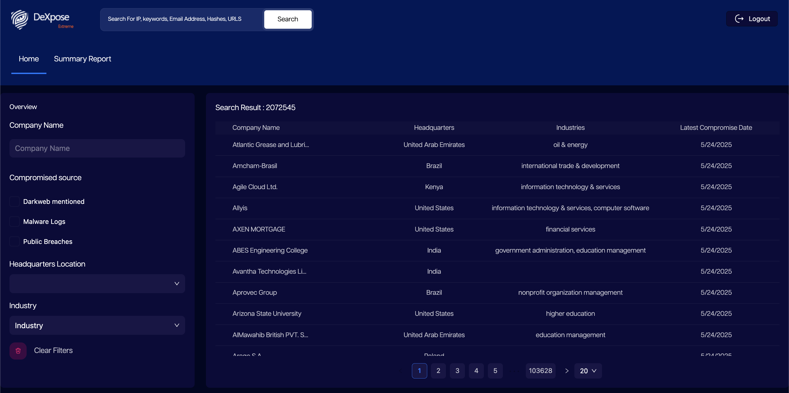
Task: Select the Atlantic Grease and Lubri... row
Action: click(x=497, y=145)
